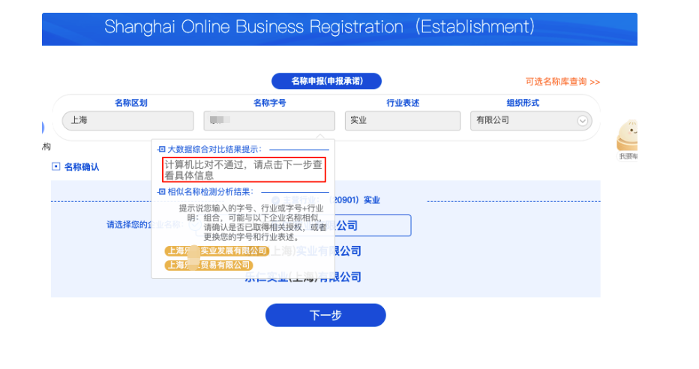Click the square icon beside 名称确认
The width and height of the screenshot is (699, 369).
(55, 166)
